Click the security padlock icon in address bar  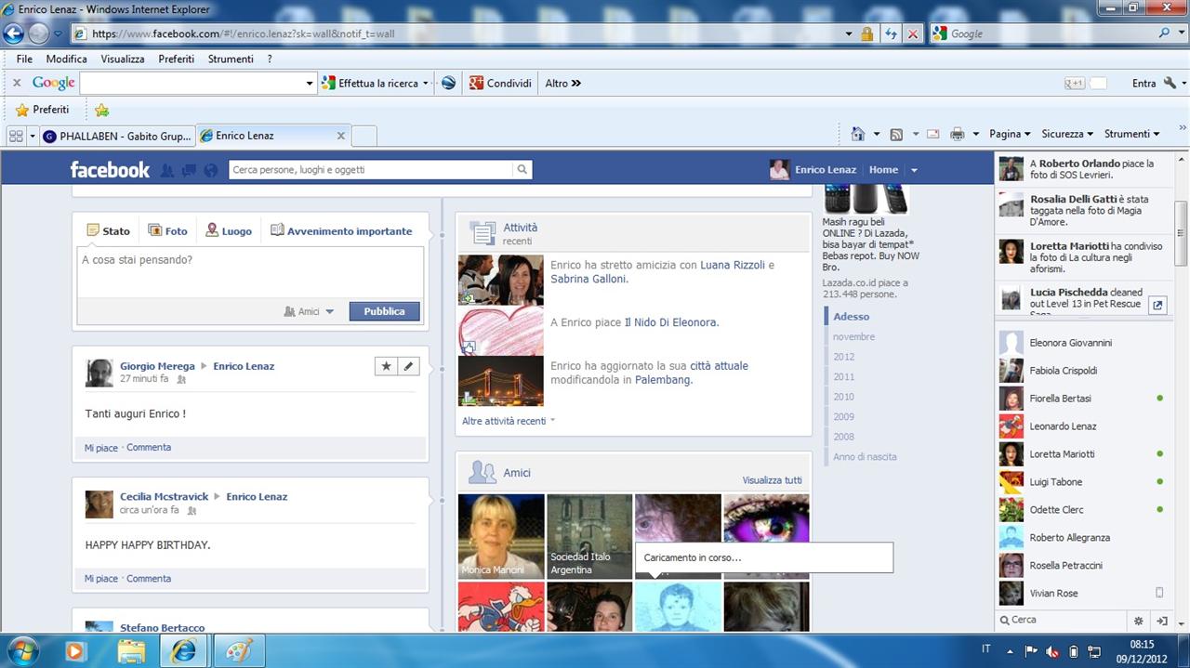866,33
